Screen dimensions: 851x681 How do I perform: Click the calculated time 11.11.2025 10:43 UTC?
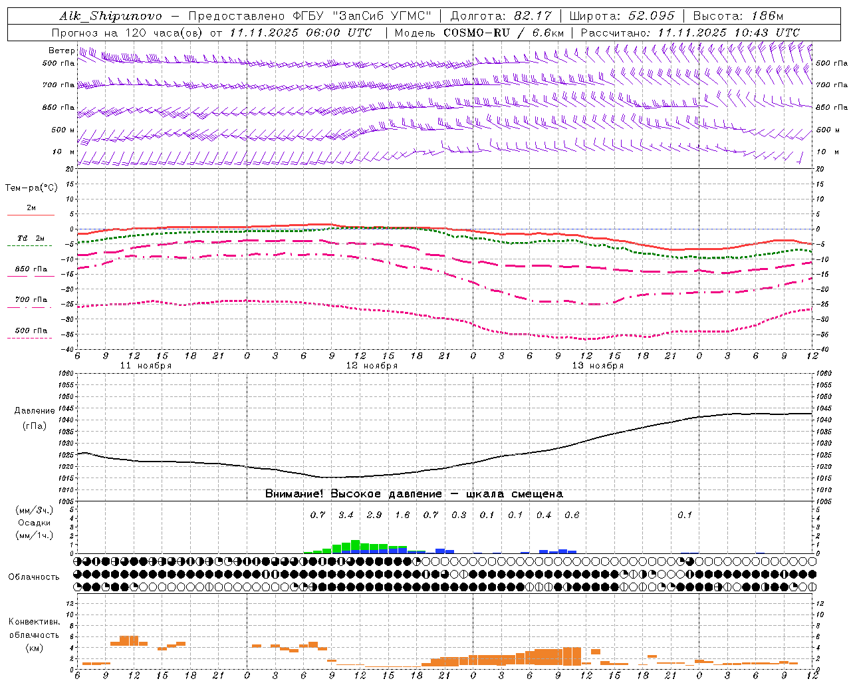729,33
